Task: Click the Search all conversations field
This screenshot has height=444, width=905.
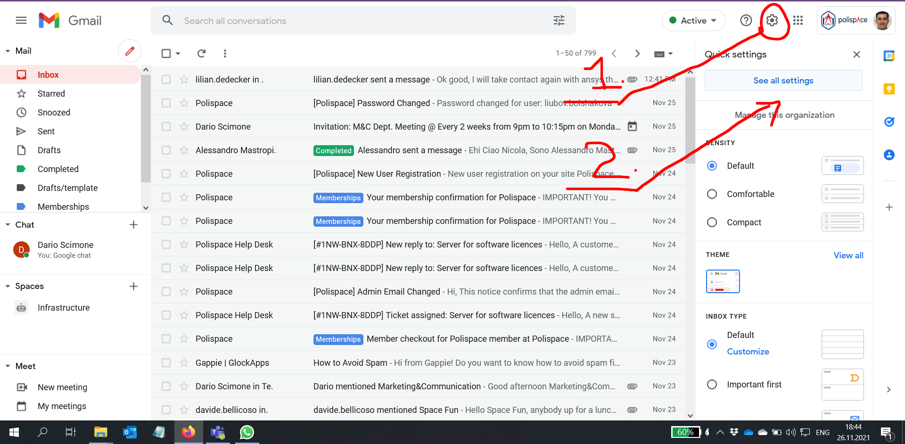Action: tap(363, 21)
